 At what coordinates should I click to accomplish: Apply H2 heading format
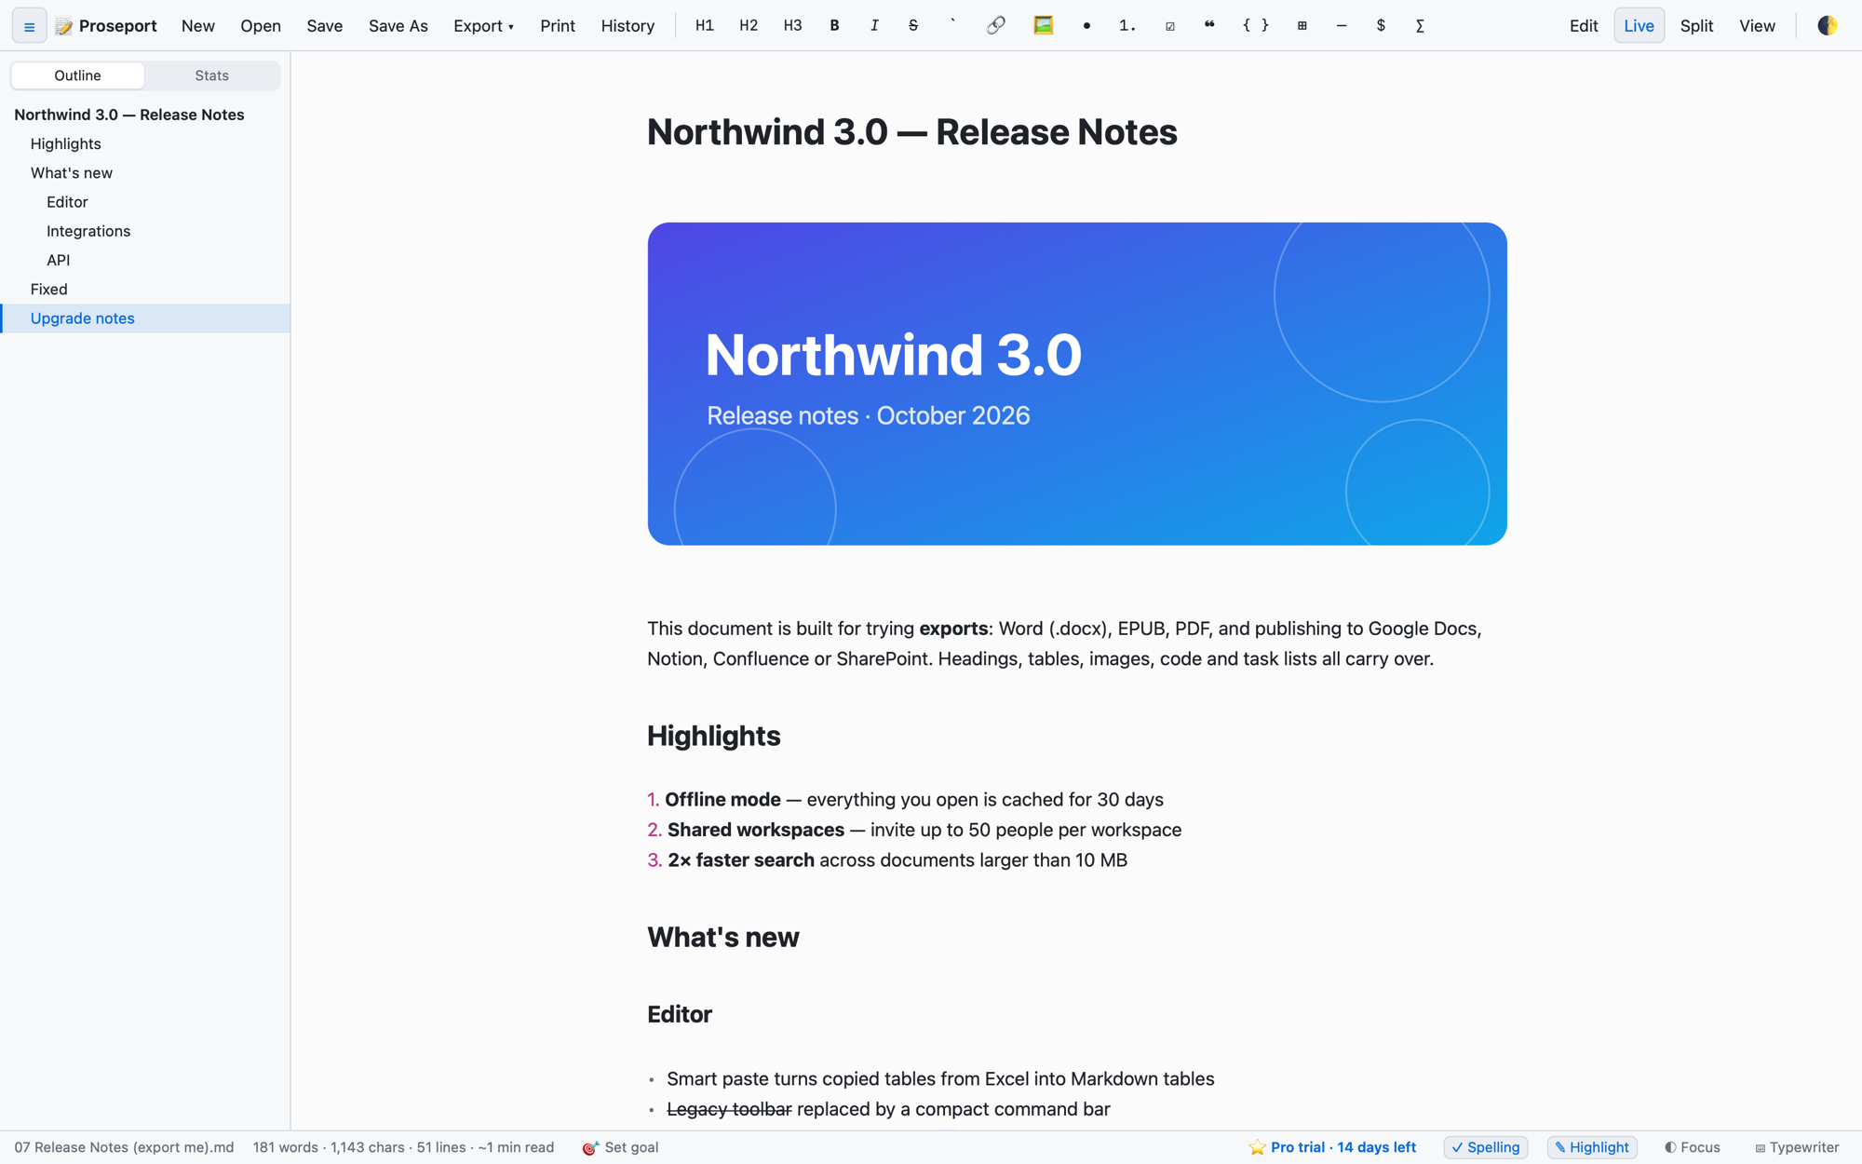click(749, 26)
